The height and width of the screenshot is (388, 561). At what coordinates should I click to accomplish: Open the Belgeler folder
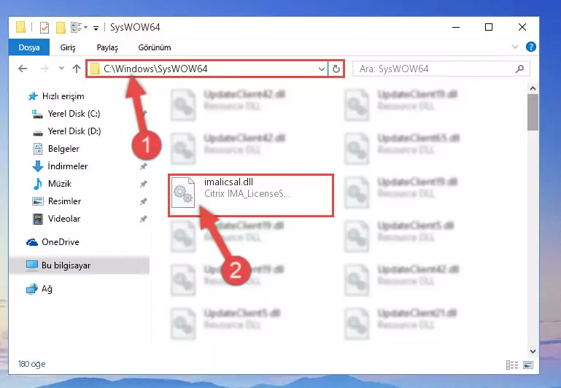[x=63, y=149]
